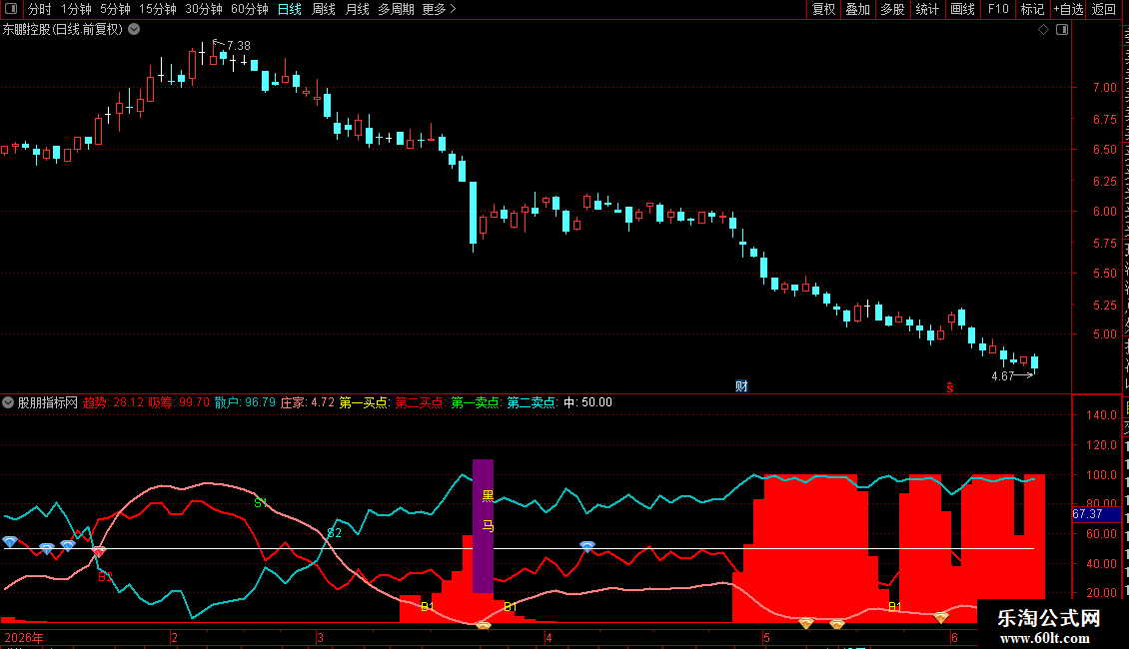Click the 黑马 purple signal bar
The width and height of the screenshot is (1129, 649).
484,525
